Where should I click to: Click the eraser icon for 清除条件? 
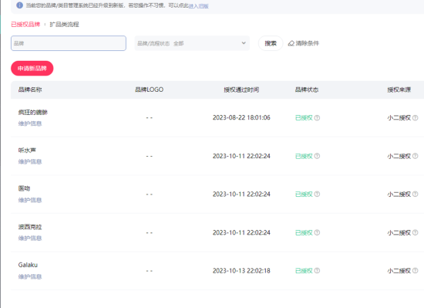[x=291, y=43]
